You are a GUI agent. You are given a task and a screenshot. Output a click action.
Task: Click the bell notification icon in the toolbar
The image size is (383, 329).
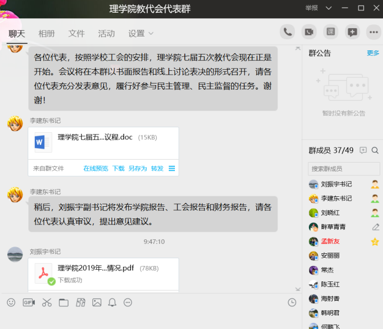click(112, 302)
